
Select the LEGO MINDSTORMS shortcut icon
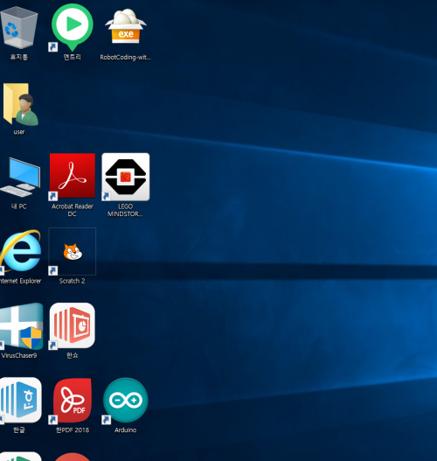pyautogui.click(x=125, y=177)
